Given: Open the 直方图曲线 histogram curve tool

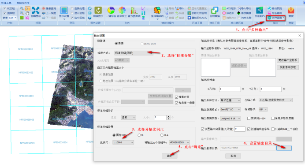Looking at the screenshot, I should coord(134,12).
